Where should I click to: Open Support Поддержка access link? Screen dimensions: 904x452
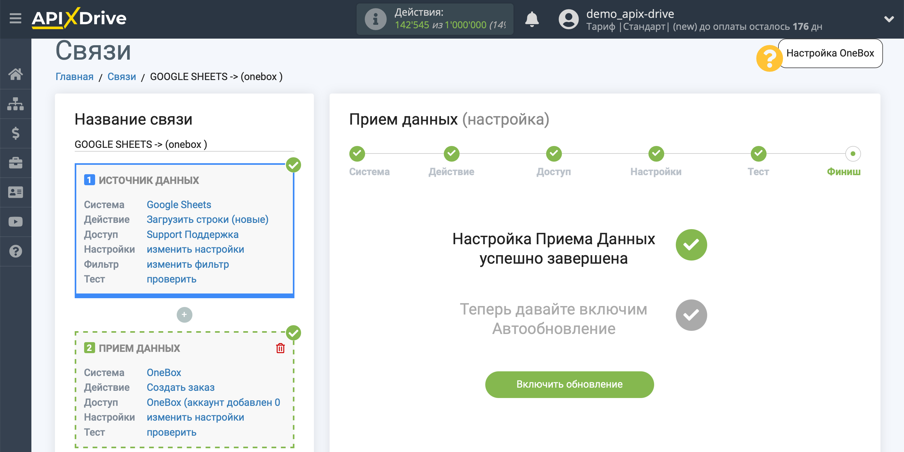[192, 234]
